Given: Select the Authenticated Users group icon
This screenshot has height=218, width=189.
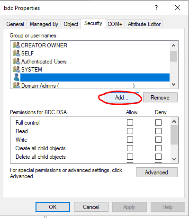Looking at the screenshot, I should 17,61.
